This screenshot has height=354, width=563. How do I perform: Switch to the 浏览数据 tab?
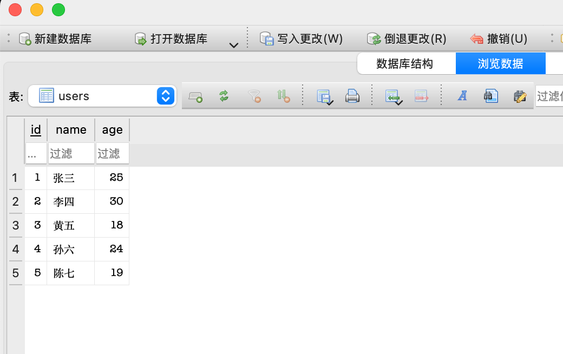click(500, 63)
